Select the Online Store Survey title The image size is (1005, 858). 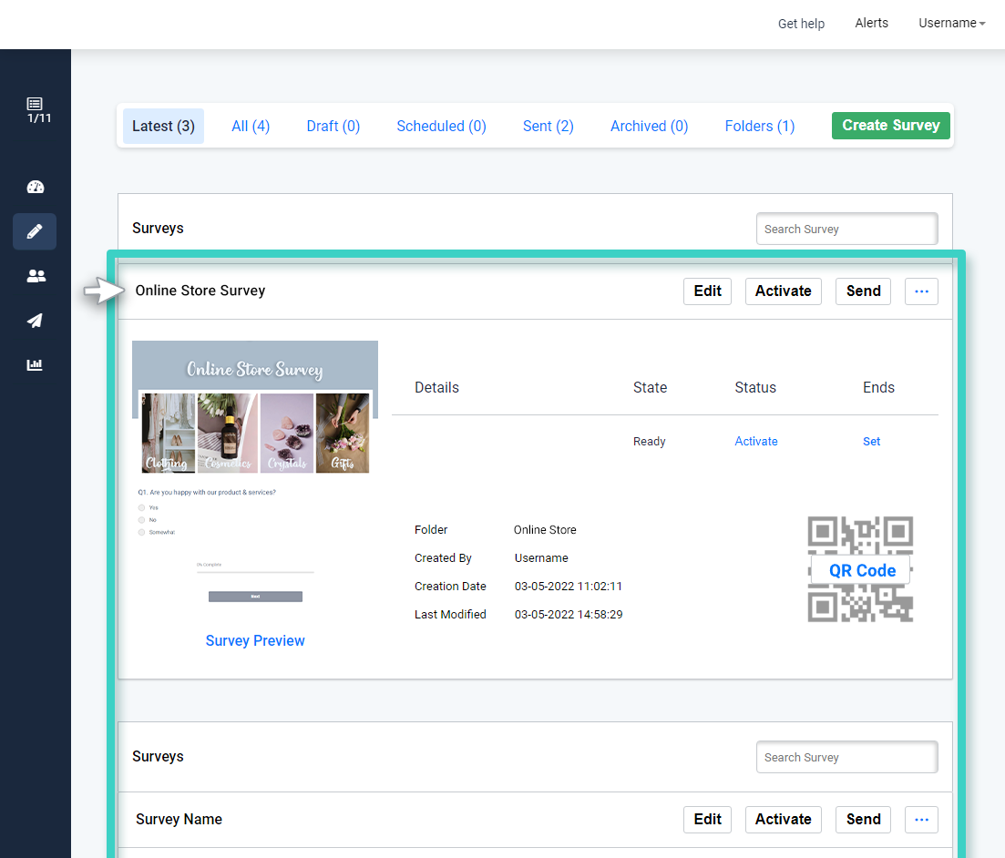tap(200, 291)
